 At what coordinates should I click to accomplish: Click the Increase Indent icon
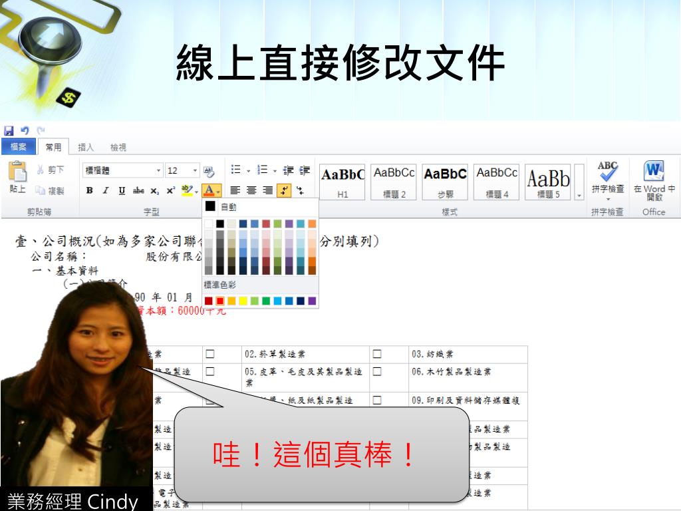tap(305, 170)
